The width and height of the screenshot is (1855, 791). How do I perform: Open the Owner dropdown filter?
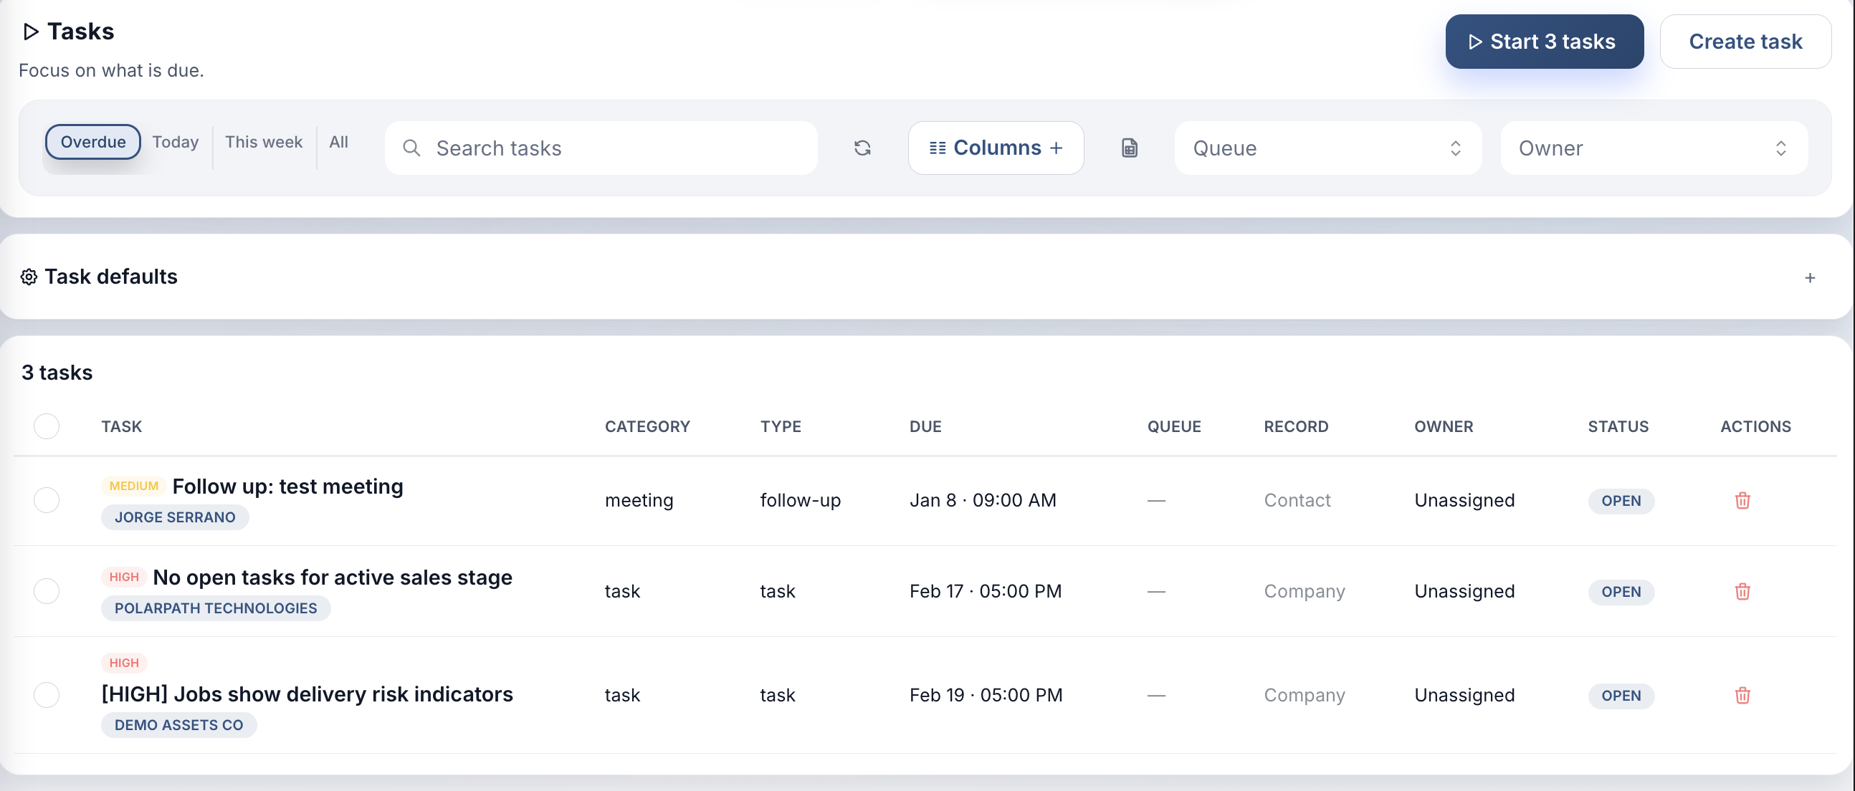point(1654,148)
